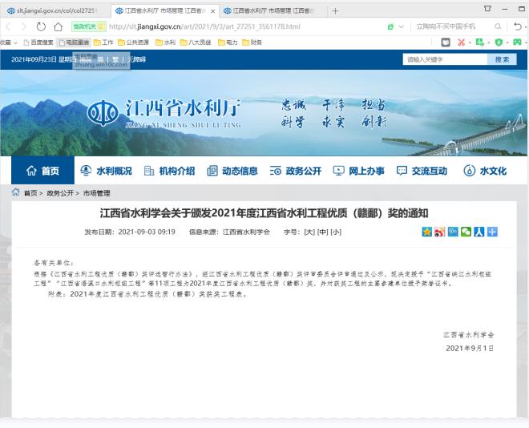Click the 发布日期：2021-09-03 09:19 text
Viewport: 529px width, 428px height.
click(x=130, y=232)
